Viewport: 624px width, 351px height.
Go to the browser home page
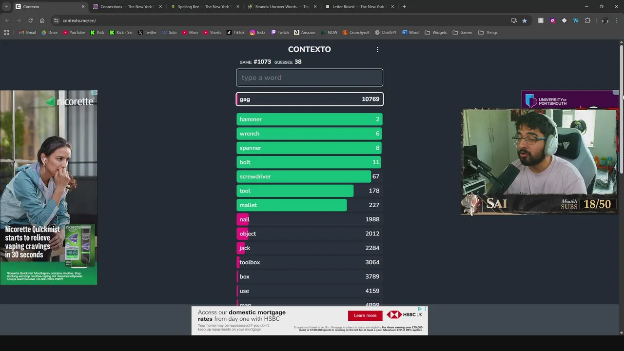point(42,20)
